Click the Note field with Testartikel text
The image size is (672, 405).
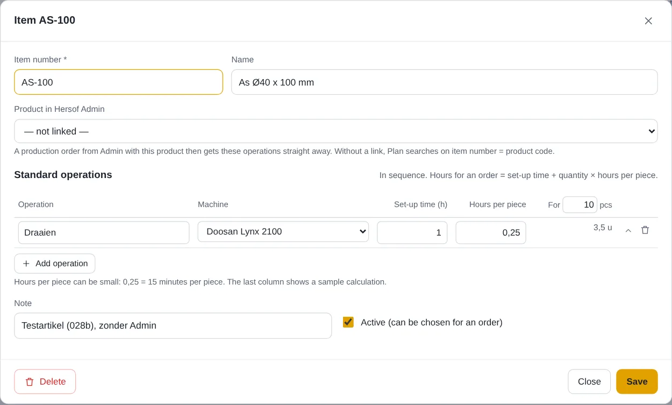173,325
